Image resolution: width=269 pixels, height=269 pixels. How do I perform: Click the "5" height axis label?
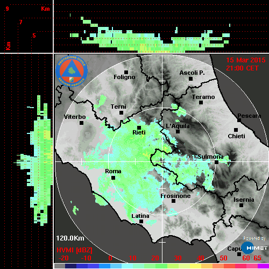34,36
